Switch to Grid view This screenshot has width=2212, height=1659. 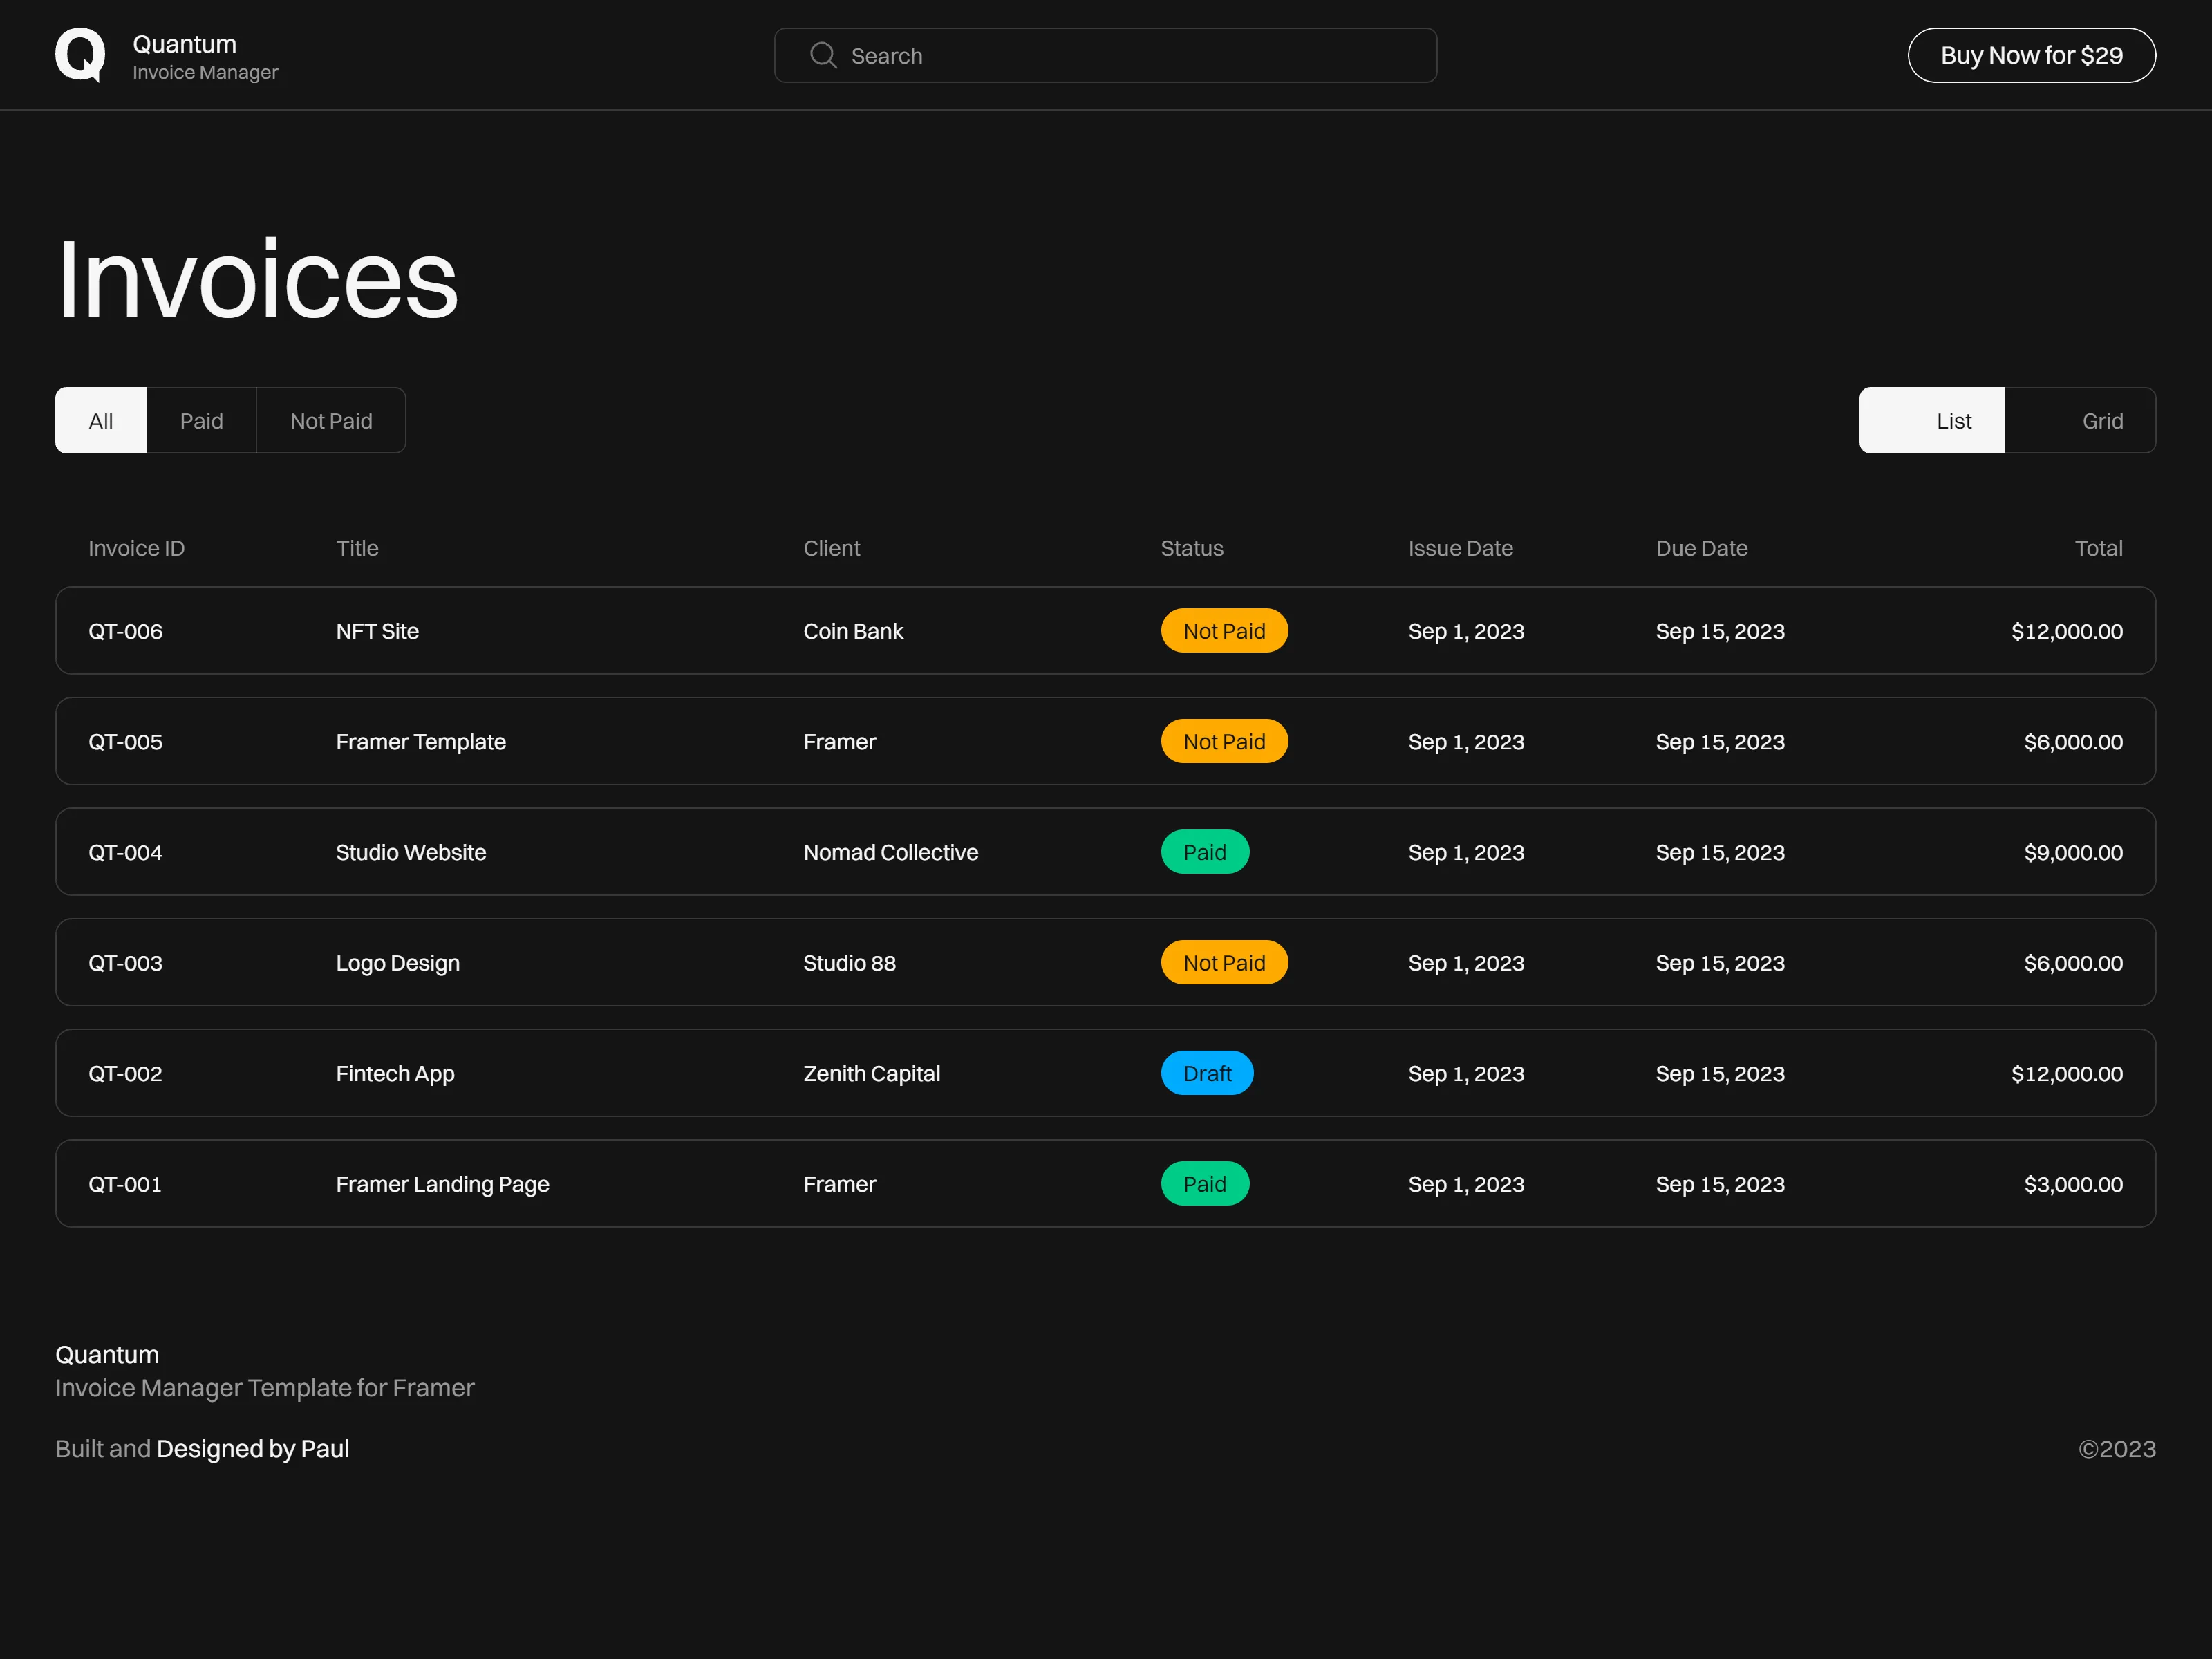click(2080, 420)
